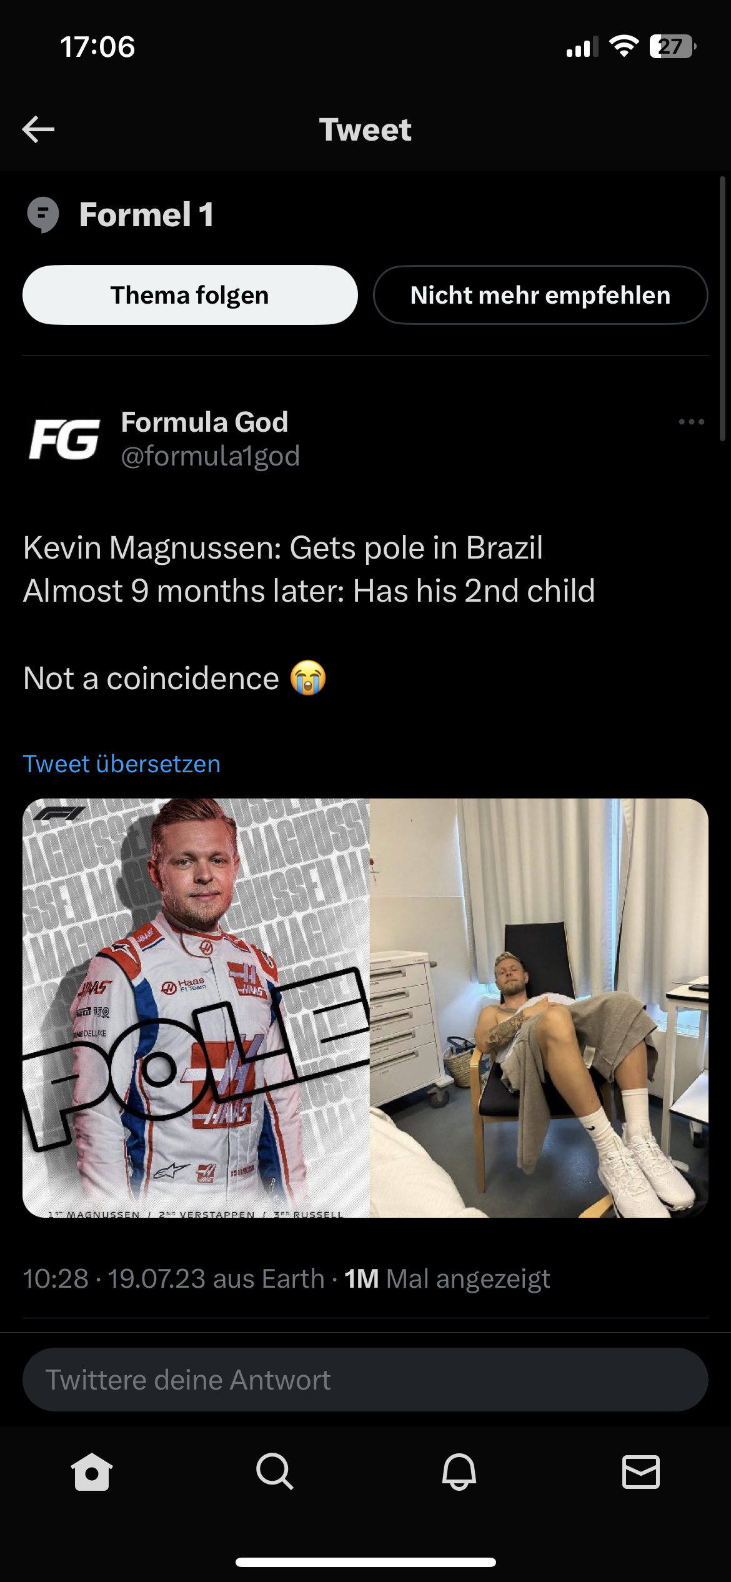
Task: Open the Magnussen POLE poster image
Action: [196, 1008]
